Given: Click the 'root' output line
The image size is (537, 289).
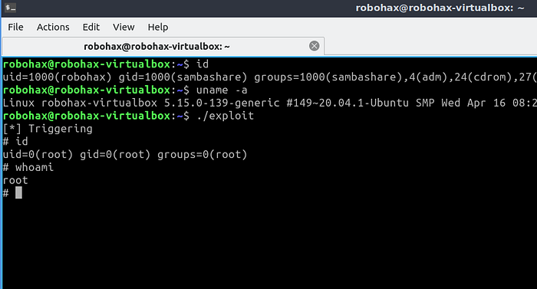Looking at the screenshot, I should 15,180.
